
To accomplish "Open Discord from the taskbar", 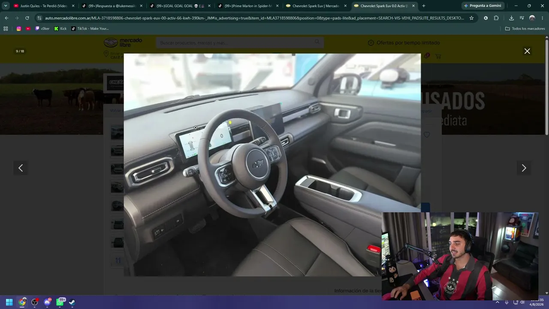I will point(47,302).
